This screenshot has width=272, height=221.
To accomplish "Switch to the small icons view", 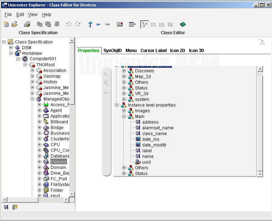I will [x=153, y=24].
